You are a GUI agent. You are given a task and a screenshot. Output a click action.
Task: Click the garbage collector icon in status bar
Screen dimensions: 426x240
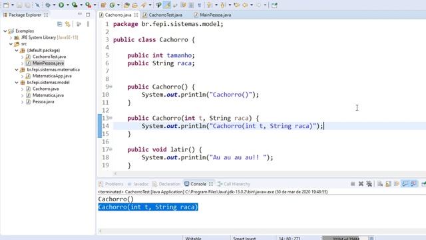(x=371, y=239)
